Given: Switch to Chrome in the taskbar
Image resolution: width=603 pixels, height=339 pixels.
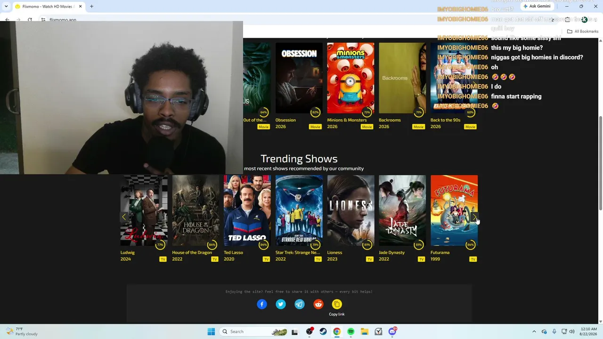Looking at the screenshot, I should (337, 331).
